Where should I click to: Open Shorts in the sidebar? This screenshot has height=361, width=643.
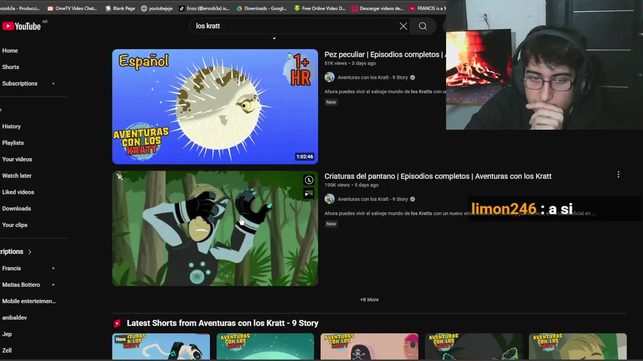(11, 67)
